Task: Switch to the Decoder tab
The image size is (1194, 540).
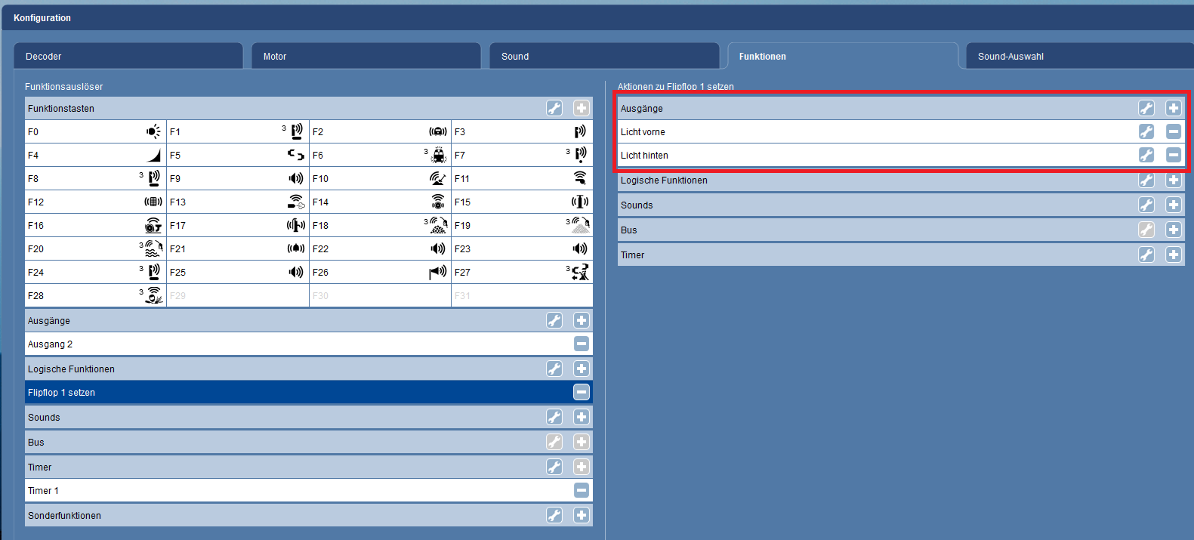Action: point(128,56)
